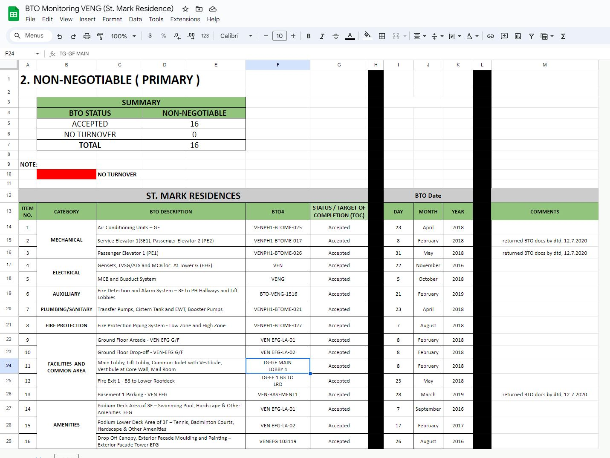This screenshot has height=458, width=610.
Task: Format as currency with dollar sign
Action: click(150, 36)
